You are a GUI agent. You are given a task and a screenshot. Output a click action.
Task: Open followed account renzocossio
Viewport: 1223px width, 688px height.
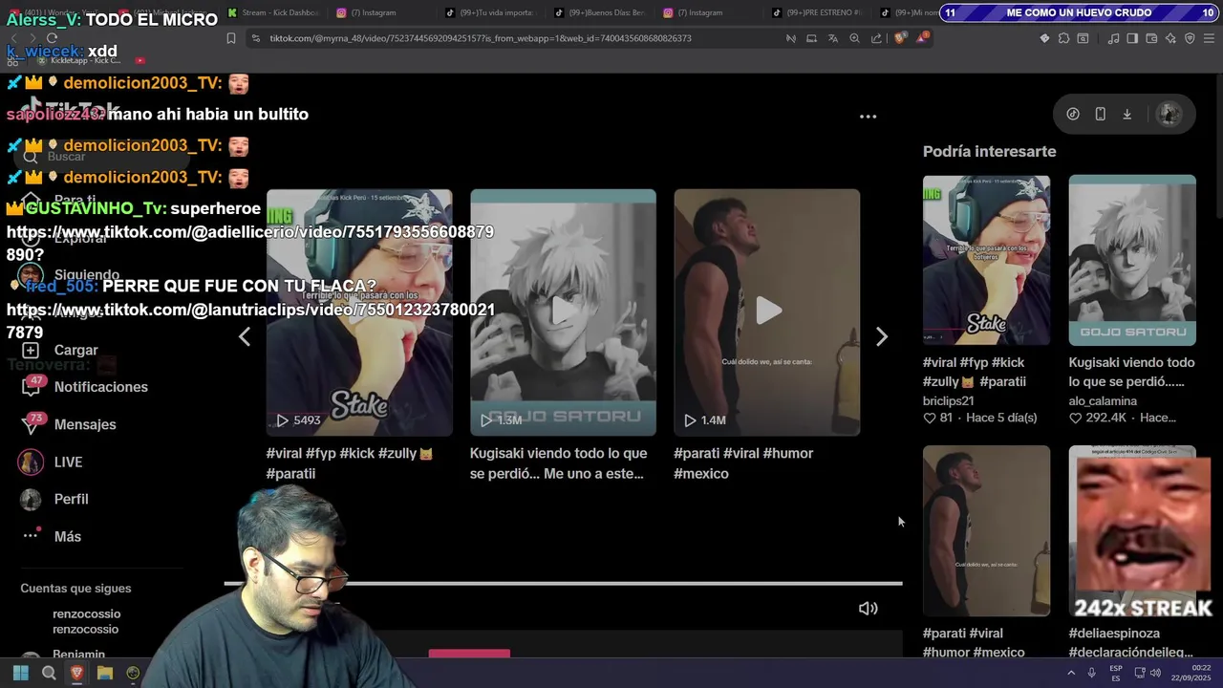pos(86,621)
